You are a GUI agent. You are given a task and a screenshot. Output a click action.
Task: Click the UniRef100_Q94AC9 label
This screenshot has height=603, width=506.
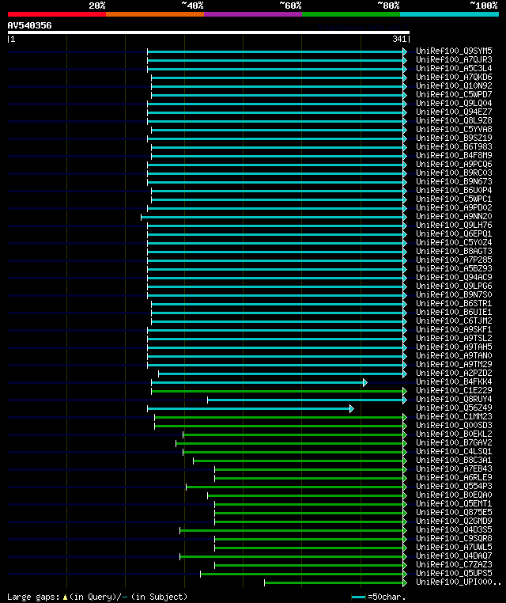[x=454, y=277]
